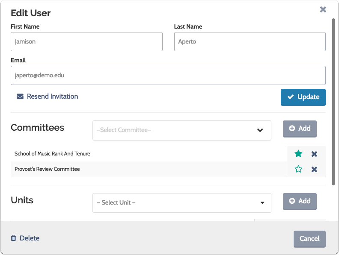
Task: Click the Units heading
Action: (x=22, y=200)
